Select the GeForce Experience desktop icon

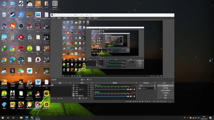click(30, 95)
